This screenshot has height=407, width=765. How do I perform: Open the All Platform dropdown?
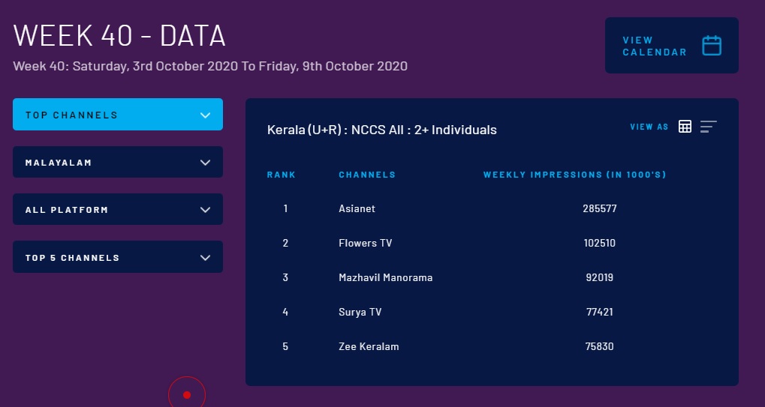(118, 209)
